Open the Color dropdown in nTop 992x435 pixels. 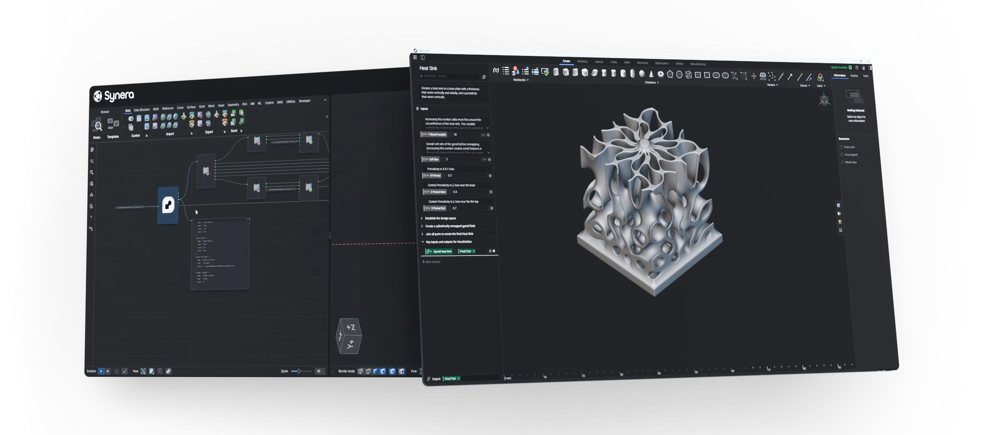pos(821,86)
